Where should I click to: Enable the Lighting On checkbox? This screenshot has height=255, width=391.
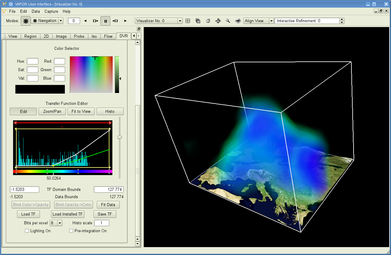[x=27, y=231]
